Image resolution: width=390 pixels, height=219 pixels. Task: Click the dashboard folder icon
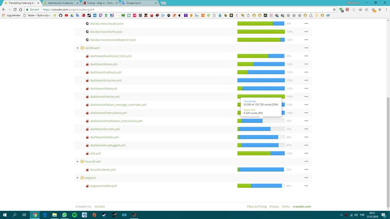pos(82,48)
